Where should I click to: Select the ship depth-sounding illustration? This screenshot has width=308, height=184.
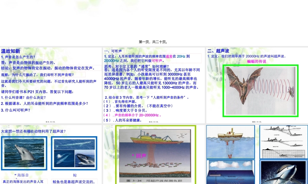230,141
